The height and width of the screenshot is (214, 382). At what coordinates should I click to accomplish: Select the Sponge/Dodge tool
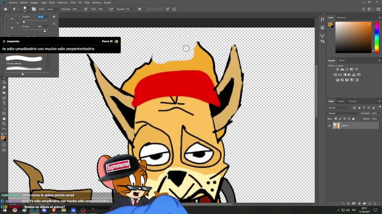(4, 93)
